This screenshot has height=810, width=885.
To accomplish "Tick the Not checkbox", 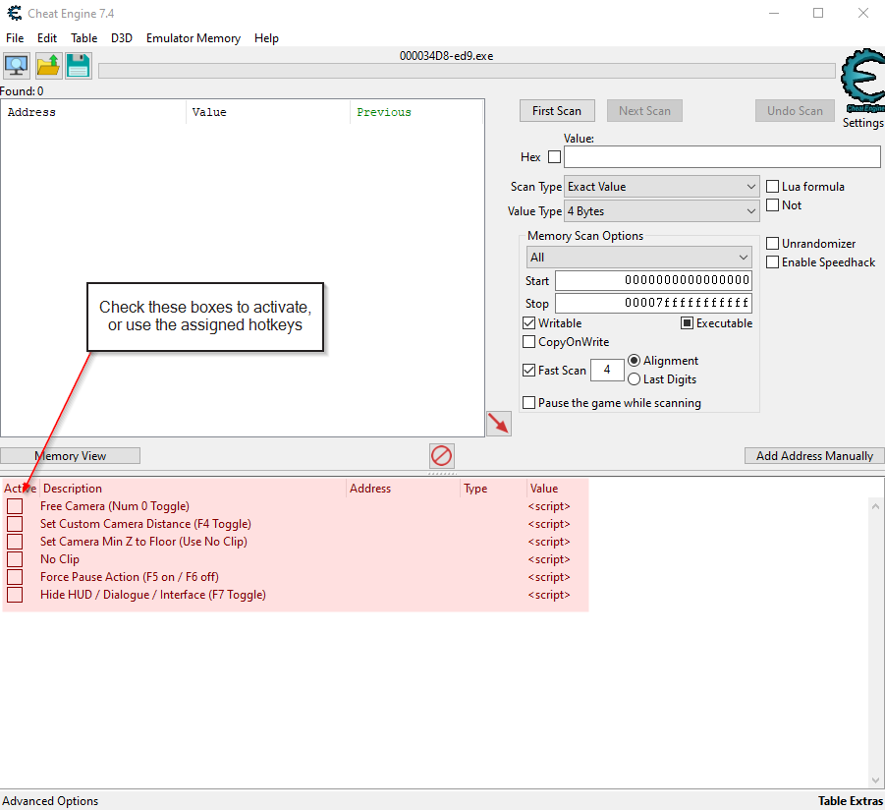I will [x=772, y=205].
